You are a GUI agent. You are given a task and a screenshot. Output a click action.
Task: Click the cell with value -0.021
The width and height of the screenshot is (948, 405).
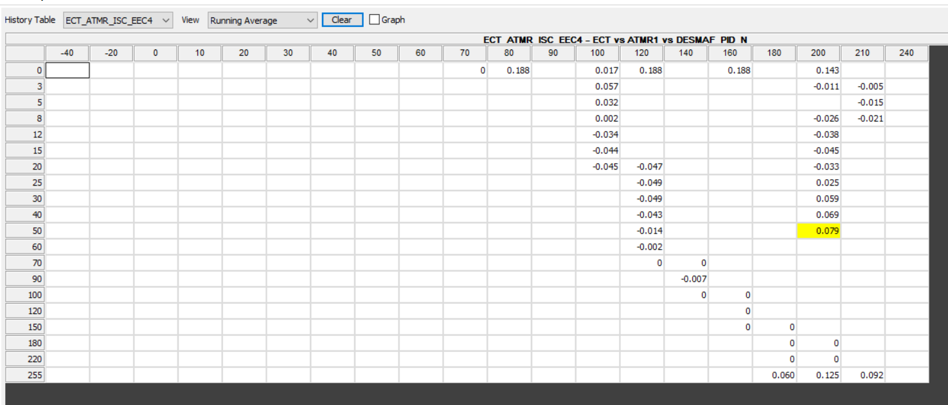(x=863, y=119)
